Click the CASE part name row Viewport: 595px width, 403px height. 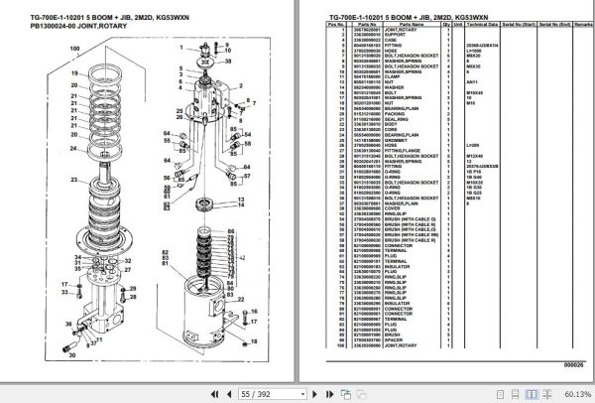coord(391,40)
